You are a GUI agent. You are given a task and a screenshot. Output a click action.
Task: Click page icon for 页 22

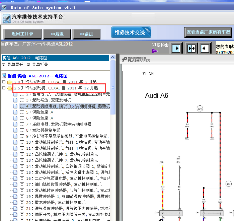15,215
